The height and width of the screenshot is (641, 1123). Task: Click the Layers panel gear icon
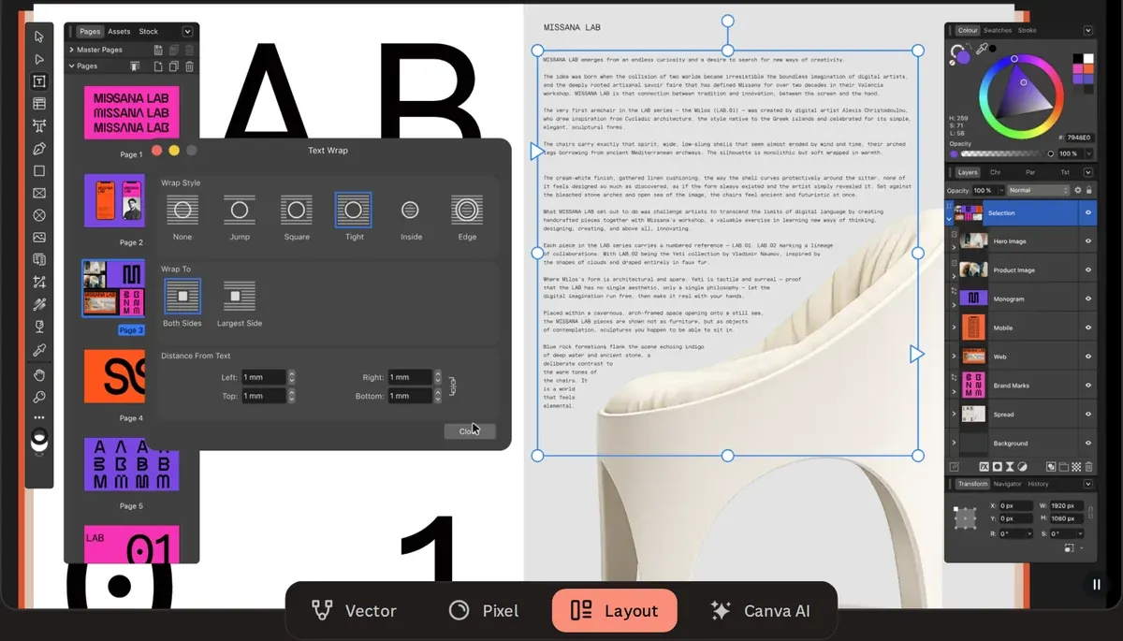pos(1077,190)
